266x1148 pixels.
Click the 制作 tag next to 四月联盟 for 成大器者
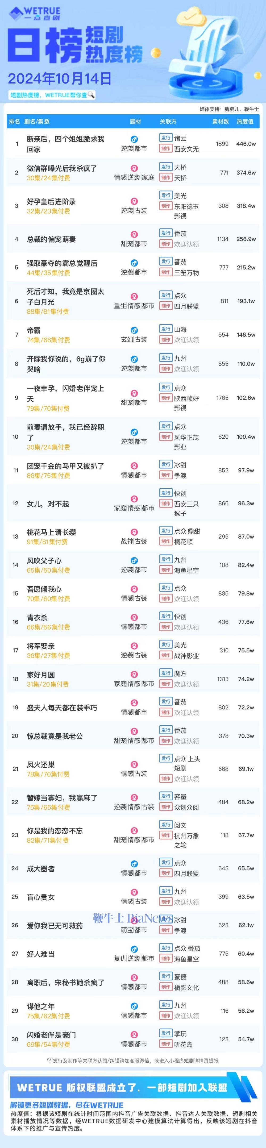(x=166, y=874)
